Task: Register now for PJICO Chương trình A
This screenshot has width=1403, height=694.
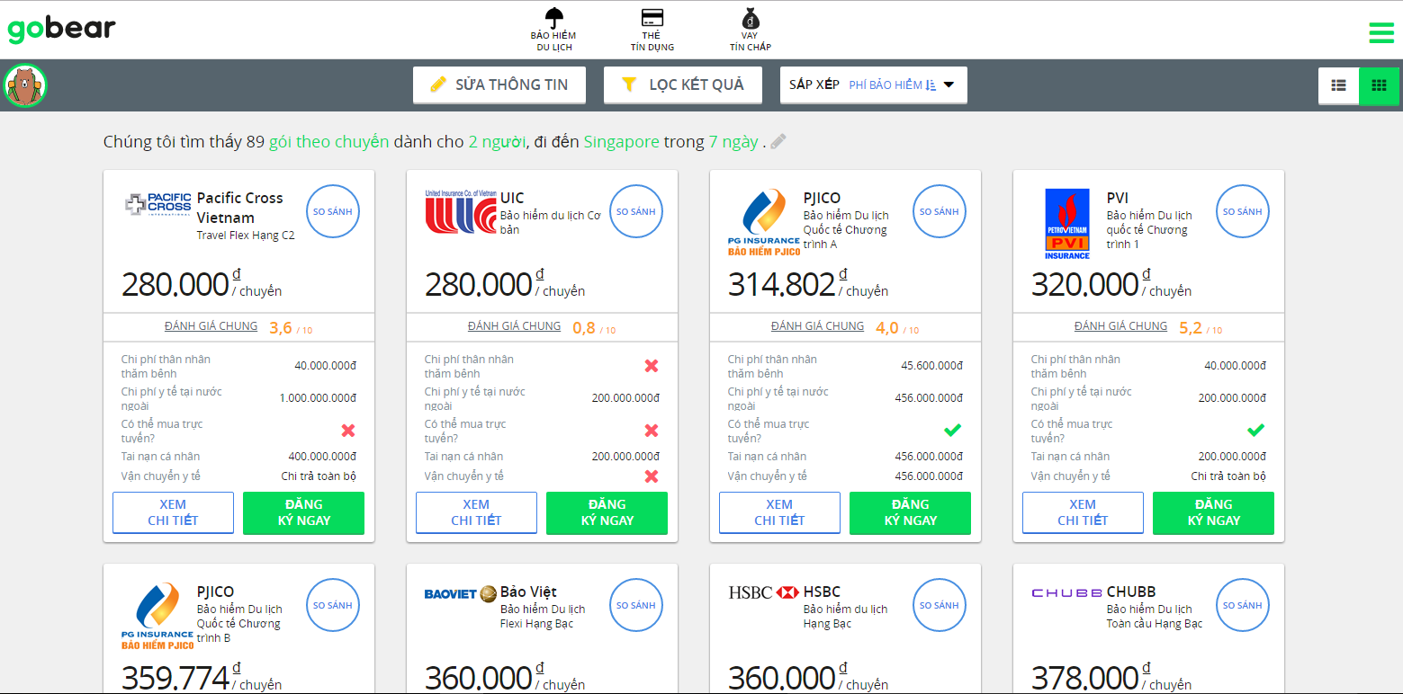Action: coord(910,512)
